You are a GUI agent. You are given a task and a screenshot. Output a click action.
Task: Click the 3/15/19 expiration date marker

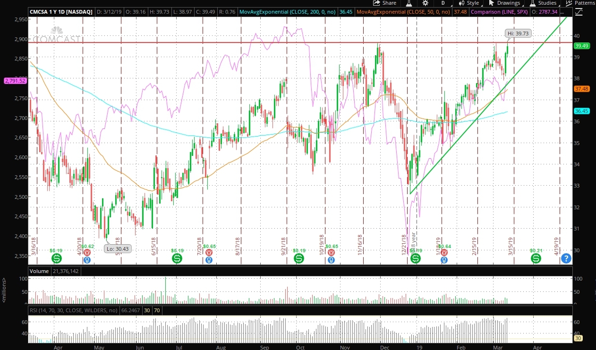pos(511,247)
